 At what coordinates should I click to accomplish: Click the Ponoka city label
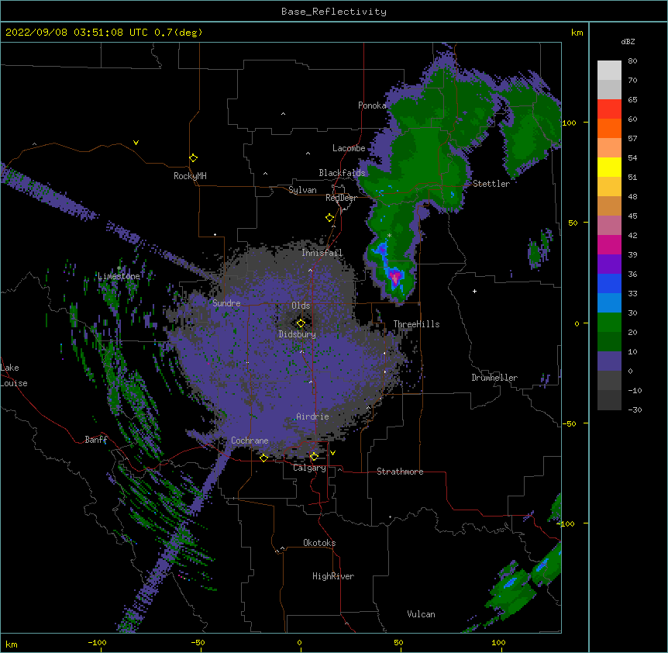click(372, 105)
